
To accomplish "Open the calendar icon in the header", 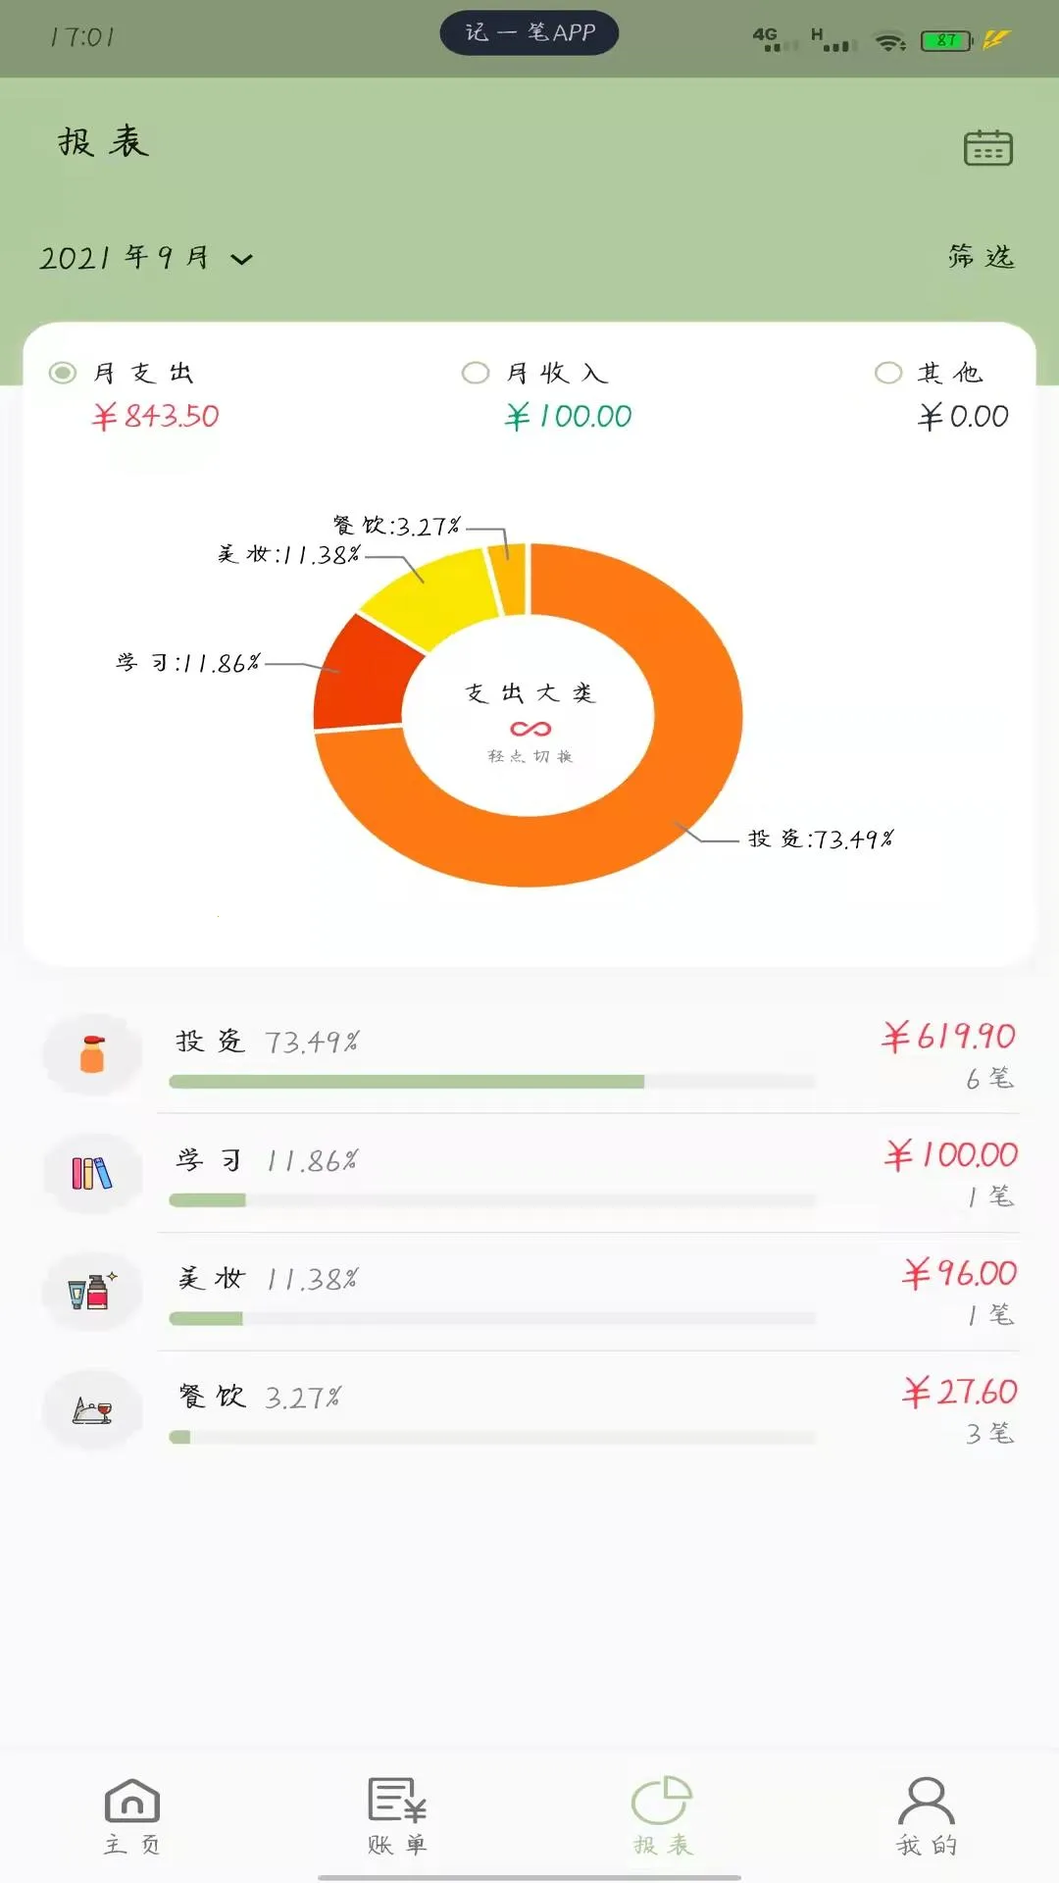I will point(987,148).
